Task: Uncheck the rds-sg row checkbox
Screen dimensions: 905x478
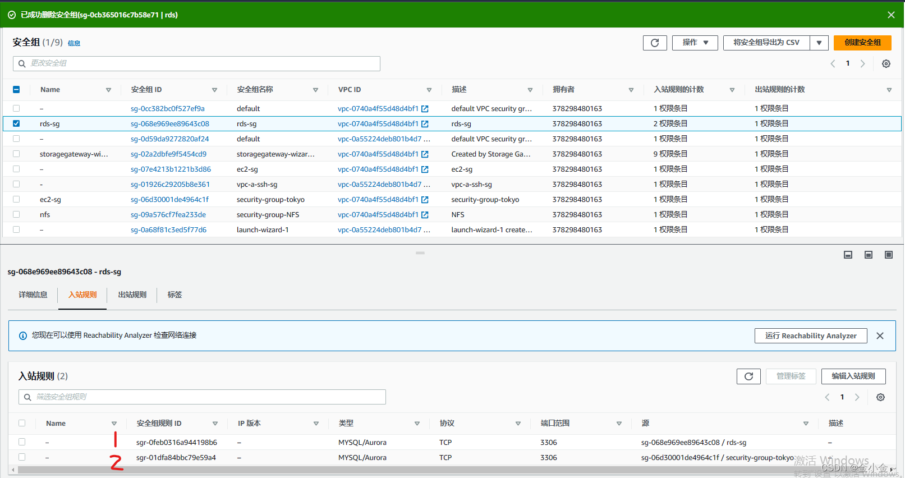Action: point(16,123)
